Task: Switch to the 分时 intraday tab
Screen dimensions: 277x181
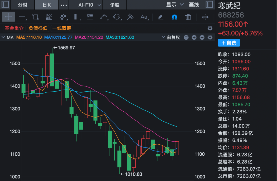Action: 23,5
